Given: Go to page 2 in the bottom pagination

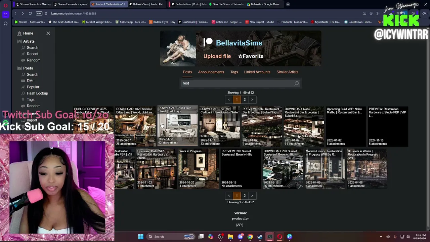Looking at the screenshot, I should point(245,196).
